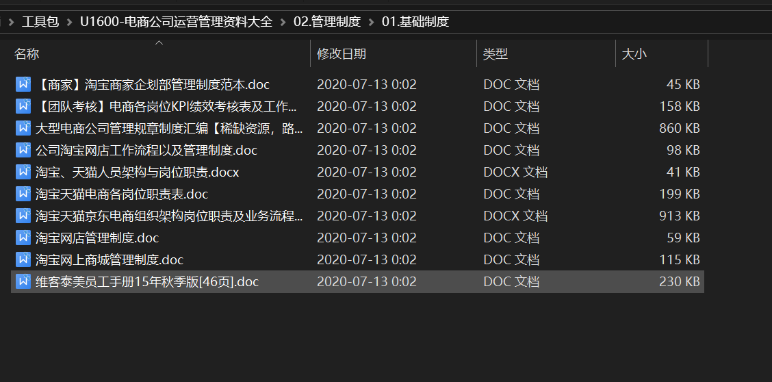Click the document icon of 【商家】淘宝商家企划部管理制度范本.doc
Screen dimensions: 772x382
tap(23, 84)
